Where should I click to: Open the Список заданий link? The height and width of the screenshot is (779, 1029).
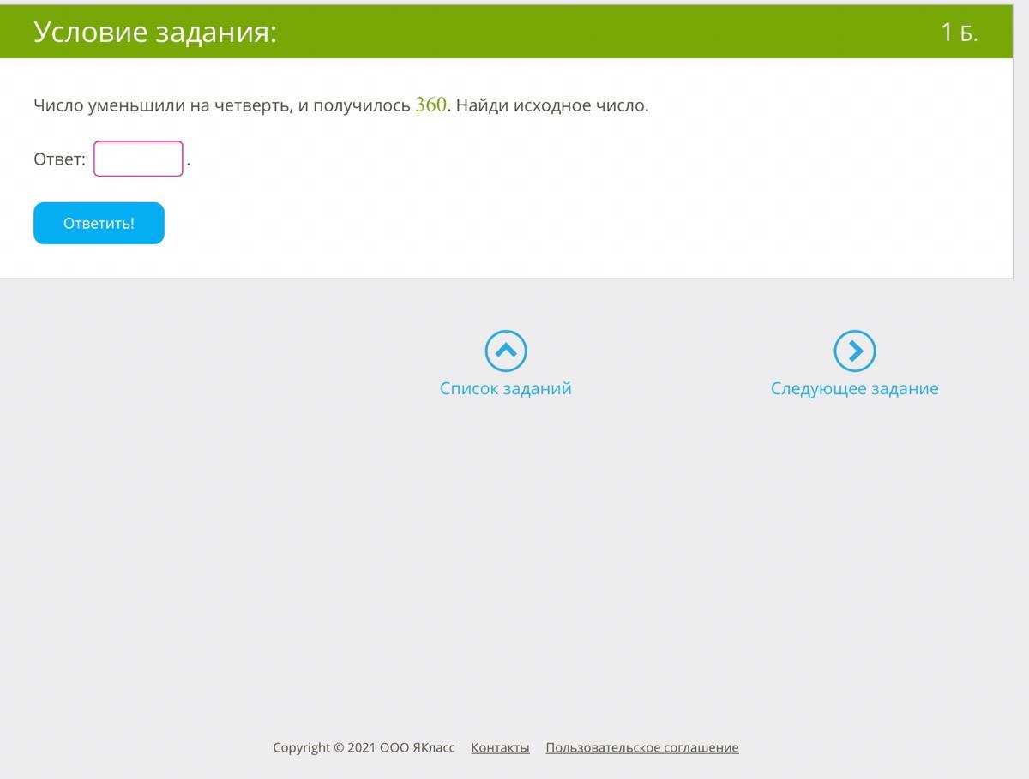pos(506,388)
